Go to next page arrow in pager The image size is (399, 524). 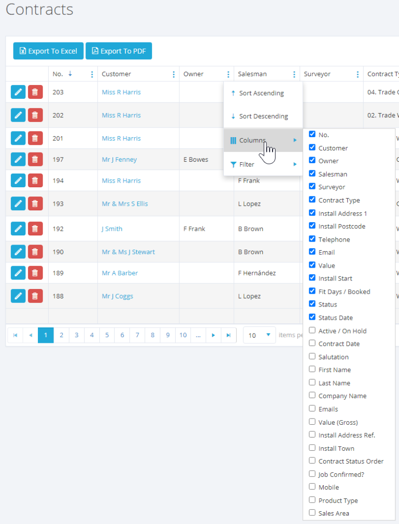coord(213,335)
